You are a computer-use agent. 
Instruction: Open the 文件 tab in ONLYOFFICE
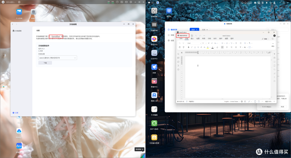point(181,38)
